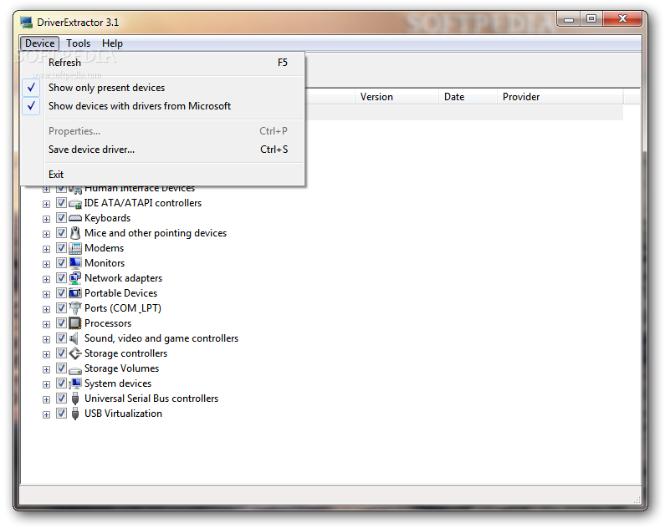Click the Sound, video and game controllers speaker icon
The width and height of the screenshot is (665, 528).
click(x=75, y=338)
